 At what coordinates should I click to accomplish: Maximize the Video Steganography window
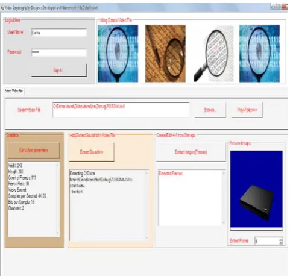click(x=279, y=7)
